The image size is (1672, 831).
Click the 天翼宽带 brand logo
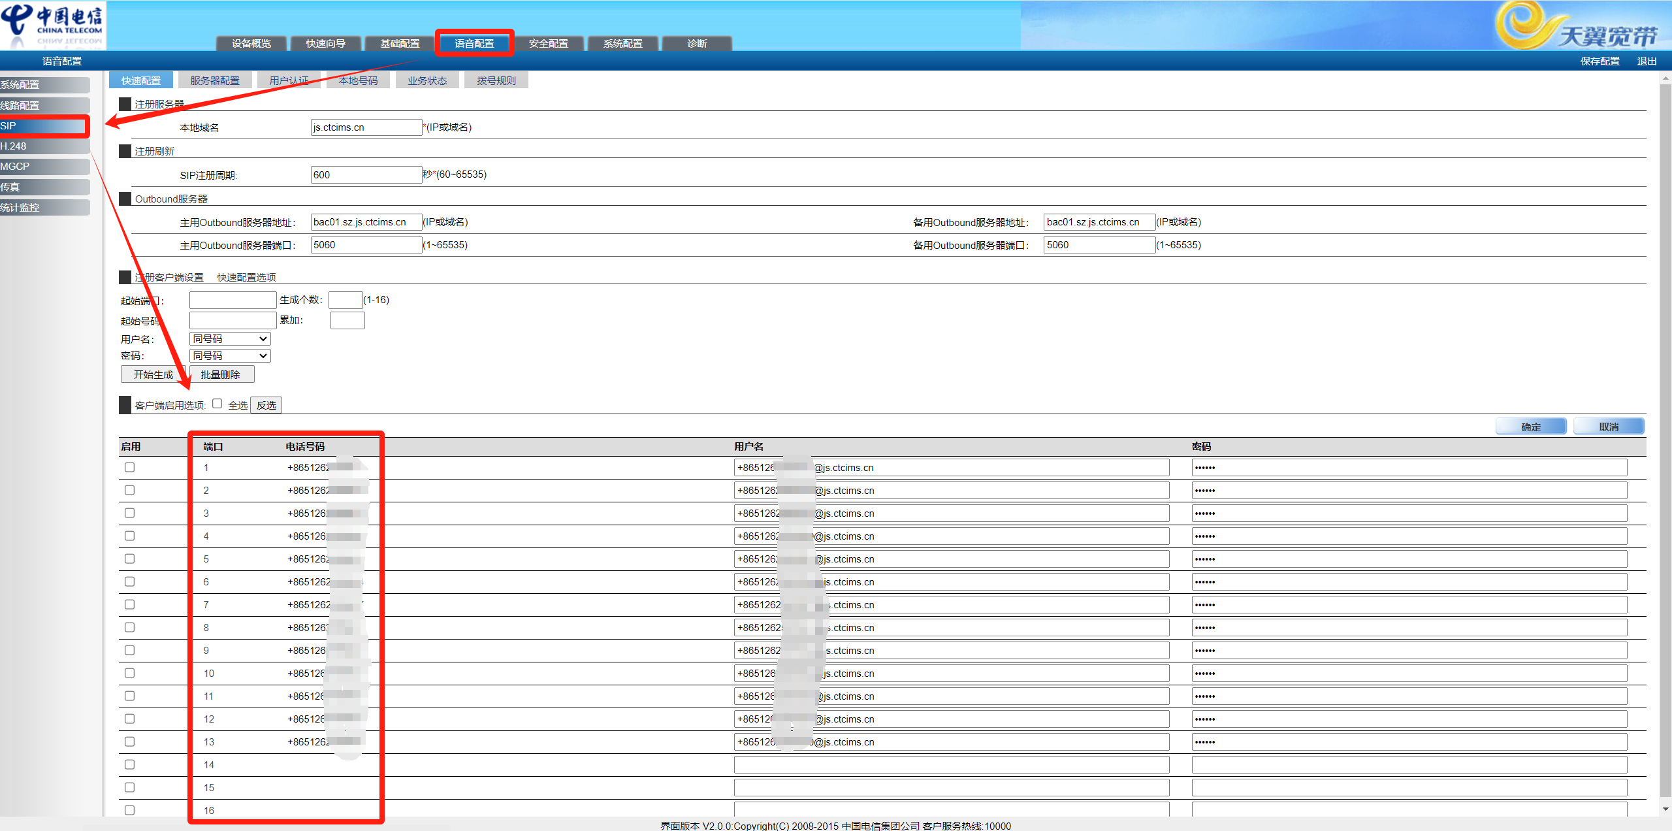1577,27
